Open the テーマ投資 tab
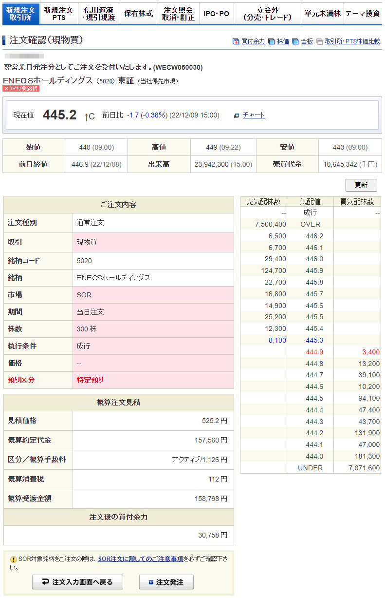The height and width of the screenshot is (598, 385). pos(363,14)
